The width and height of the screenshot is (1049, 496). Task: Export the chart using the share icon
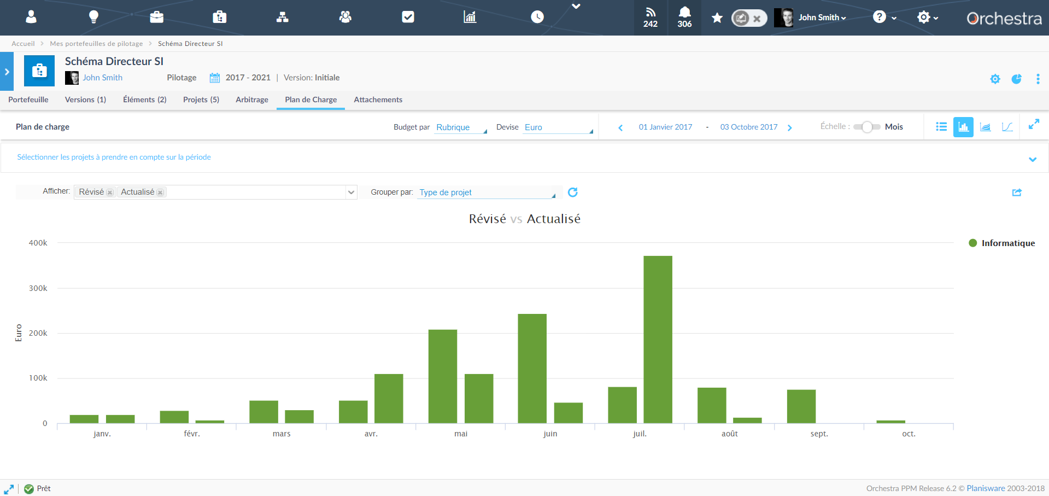pos(1017,192)
